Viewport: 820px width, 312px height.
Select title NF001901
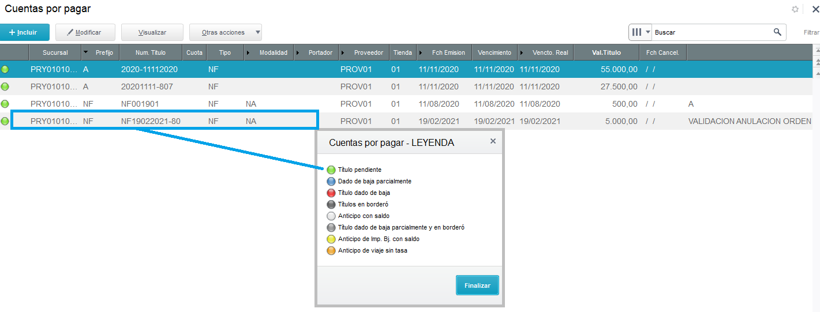tap(140, 104)
